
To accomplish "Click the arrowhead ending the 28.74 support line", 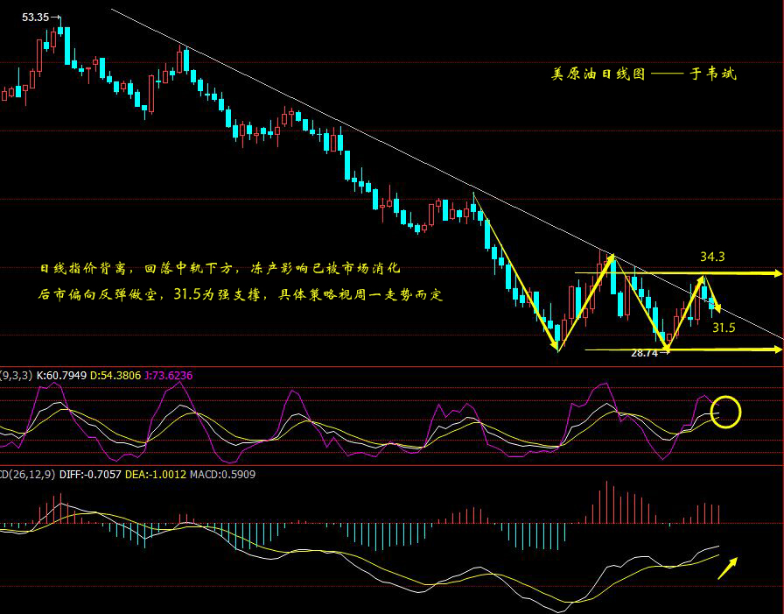I will [776, 349].
